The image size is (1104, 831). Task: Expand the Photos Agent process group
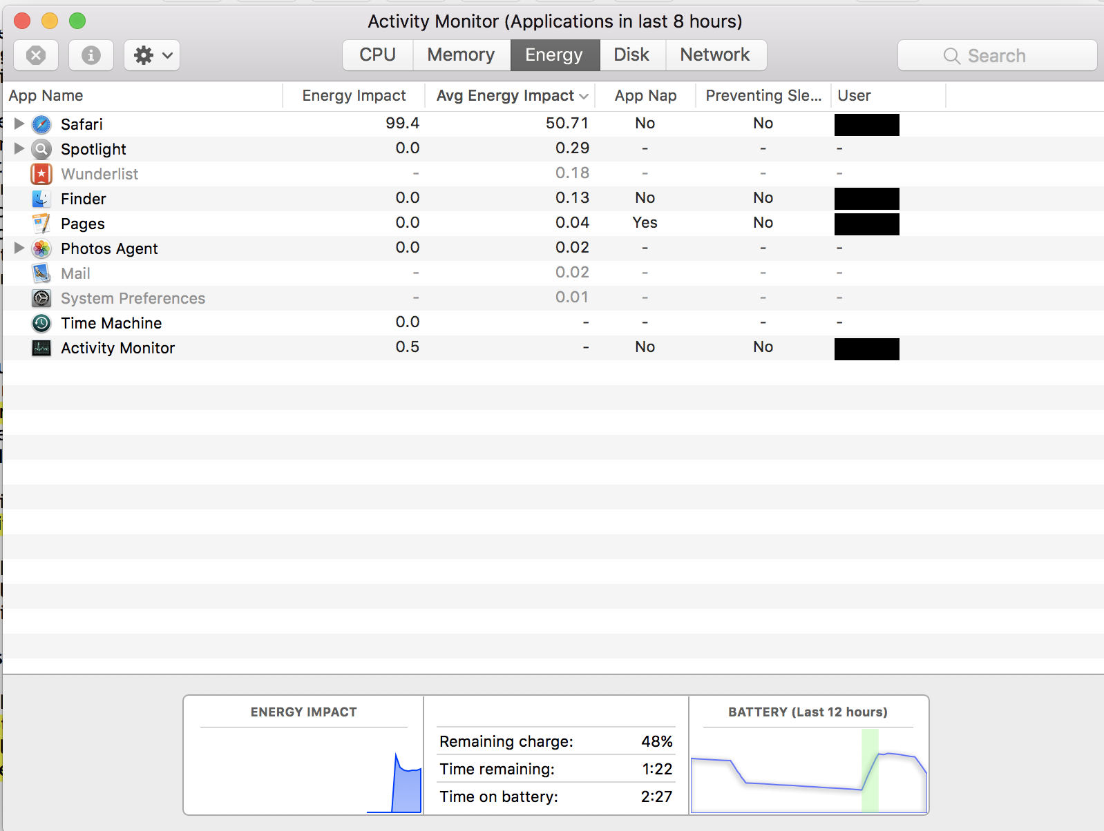click(19, 248)
